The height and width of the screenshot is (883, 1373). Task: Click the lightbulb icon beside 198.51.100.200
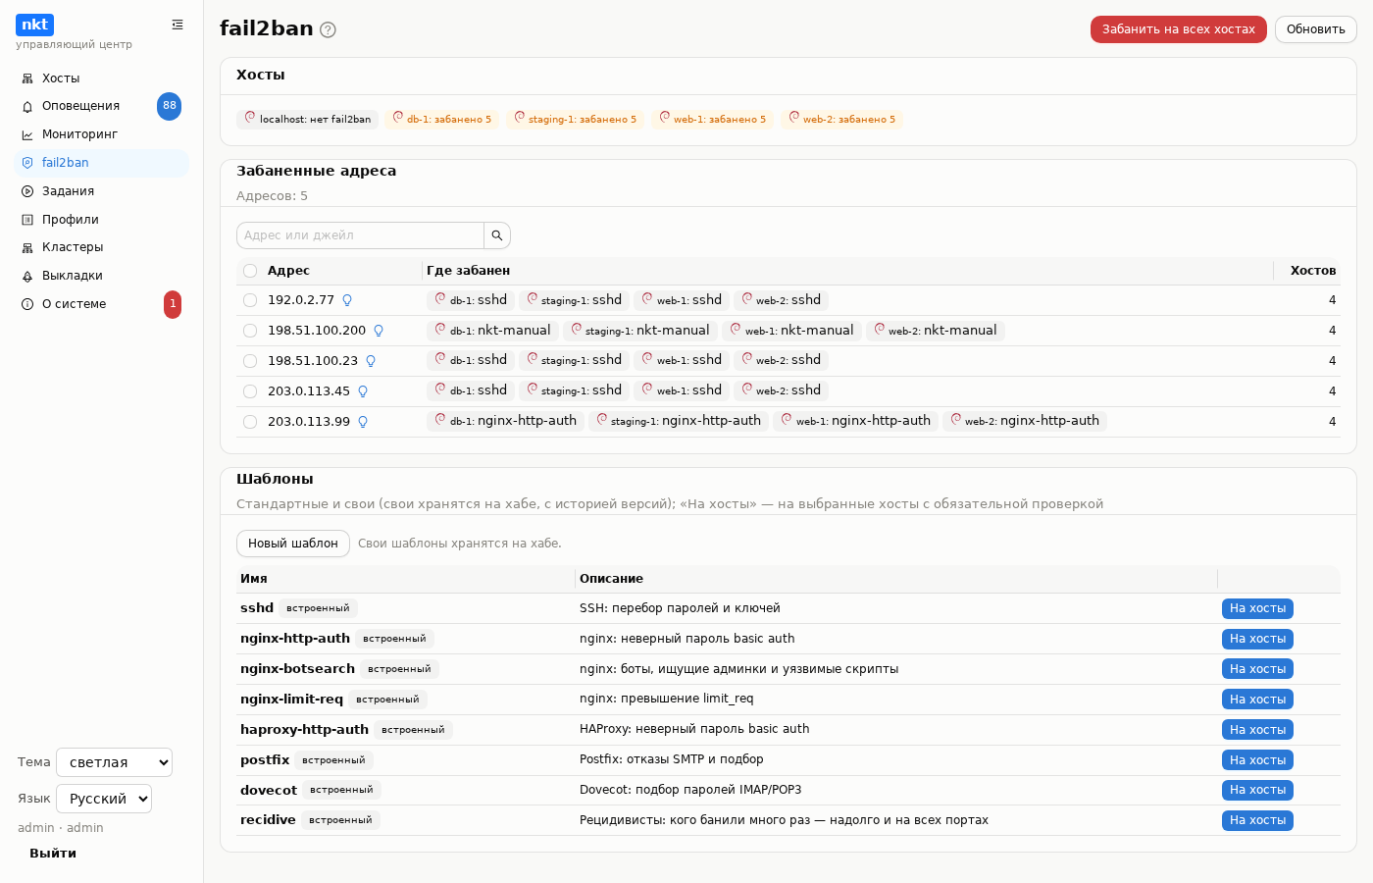(379, 331)
